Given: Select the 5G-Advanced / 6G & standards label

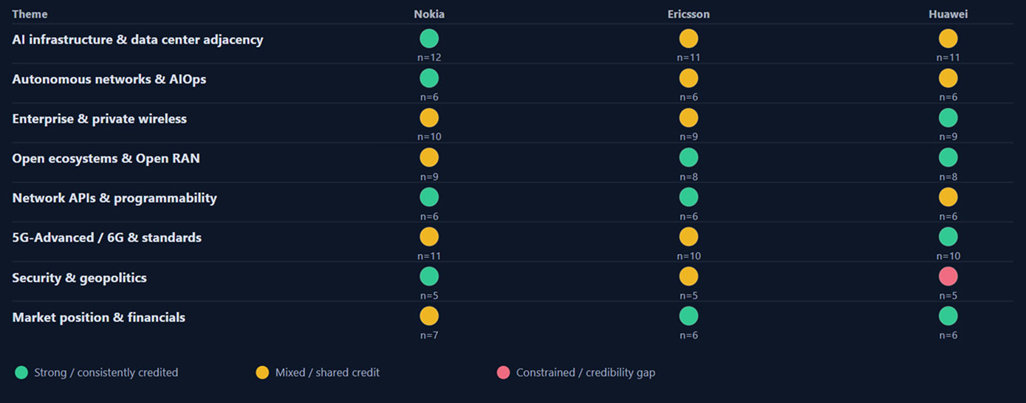Looking at the screenshot, I should pyautogui.click(x=107, y=238).
